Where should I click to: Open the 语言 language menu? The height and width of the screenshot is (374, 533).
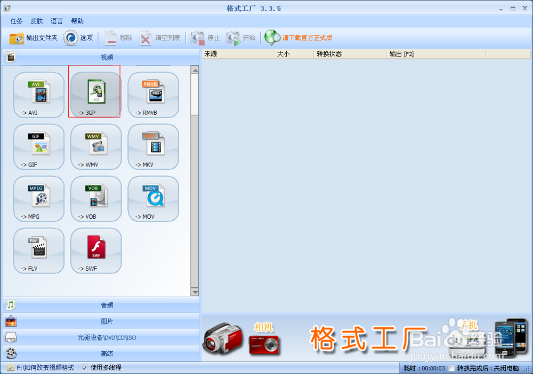point(56,21)
